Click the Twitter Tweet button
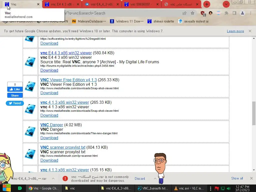Image resolution: width=256 pixels, height=192 pixels. coord(15,103)
